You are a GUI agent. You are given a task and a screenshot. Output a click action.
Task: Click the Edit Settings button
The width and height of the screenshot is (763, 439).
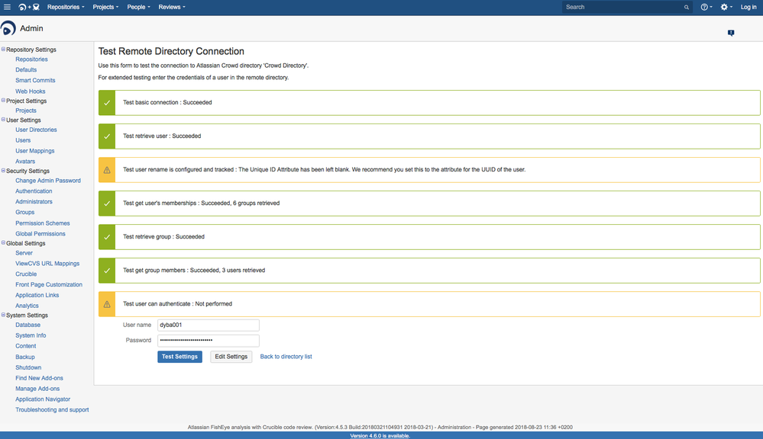coord(231,357)
